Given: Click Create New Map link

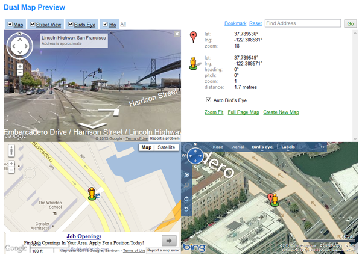Looking at the screenshot, I should tap(281, 112).
